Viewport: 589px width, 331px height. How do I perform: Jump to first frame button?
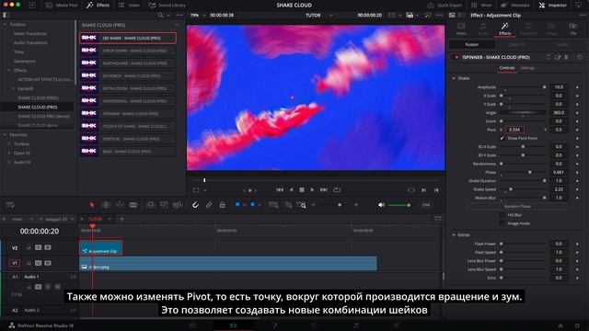(280, 190)
